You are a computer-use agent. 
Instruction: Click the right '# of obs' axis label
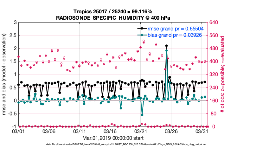(x=223, y=74)
